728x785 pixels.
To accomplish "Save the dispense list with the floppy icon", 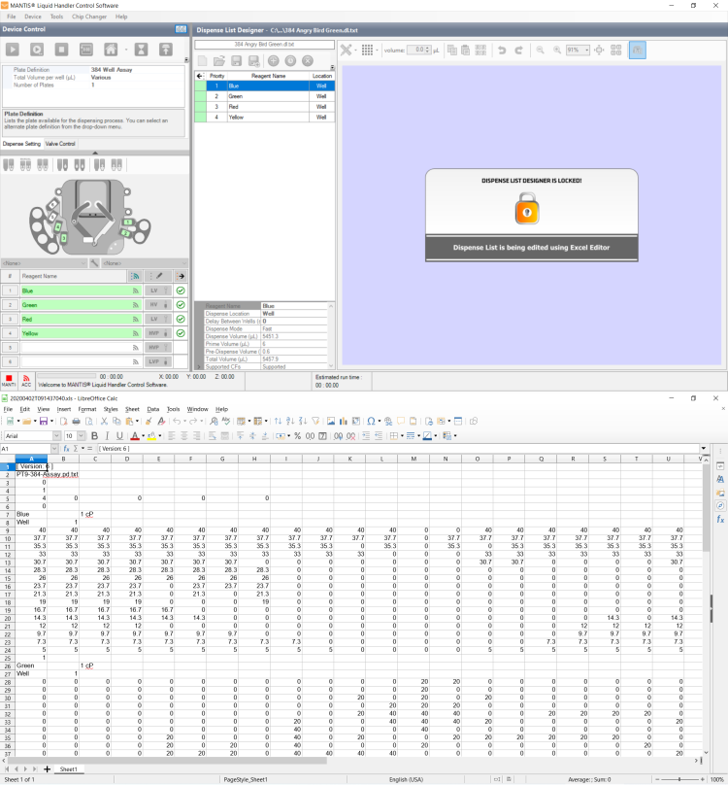I will (236, 61).
